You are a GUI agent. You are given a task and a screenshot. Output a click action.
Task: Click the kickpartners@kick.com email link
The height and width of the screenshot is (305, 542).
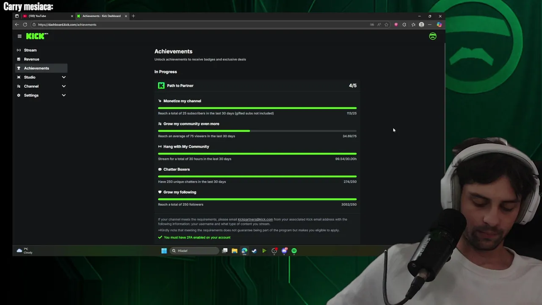[255, 219]
